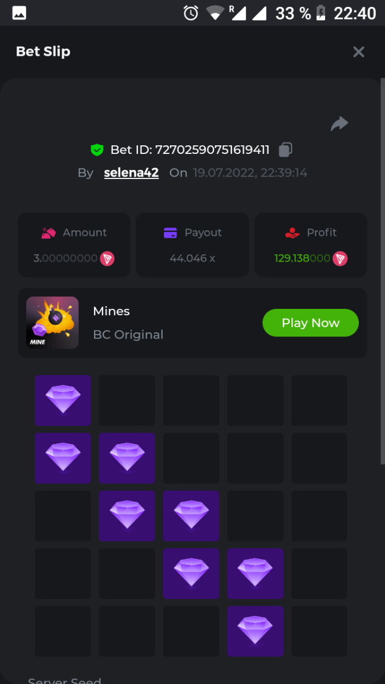
Task: Open the selena42 user profile
Action: pyautogui.click(x=131, y=173)
